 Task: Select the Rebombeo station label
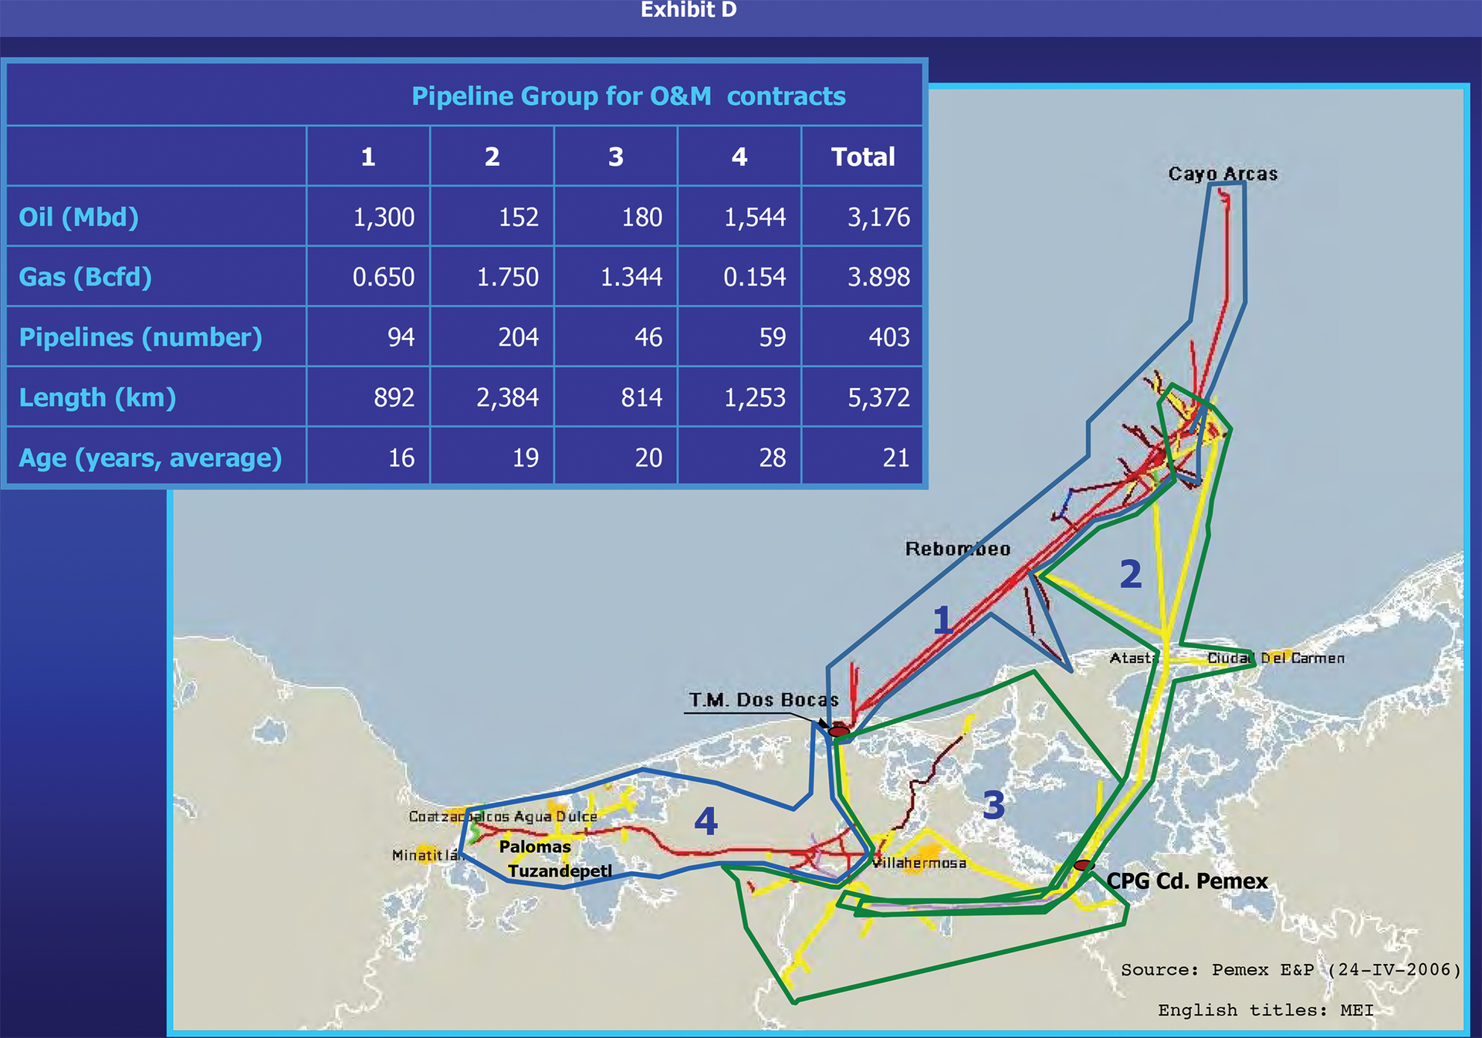pos(959,549)
